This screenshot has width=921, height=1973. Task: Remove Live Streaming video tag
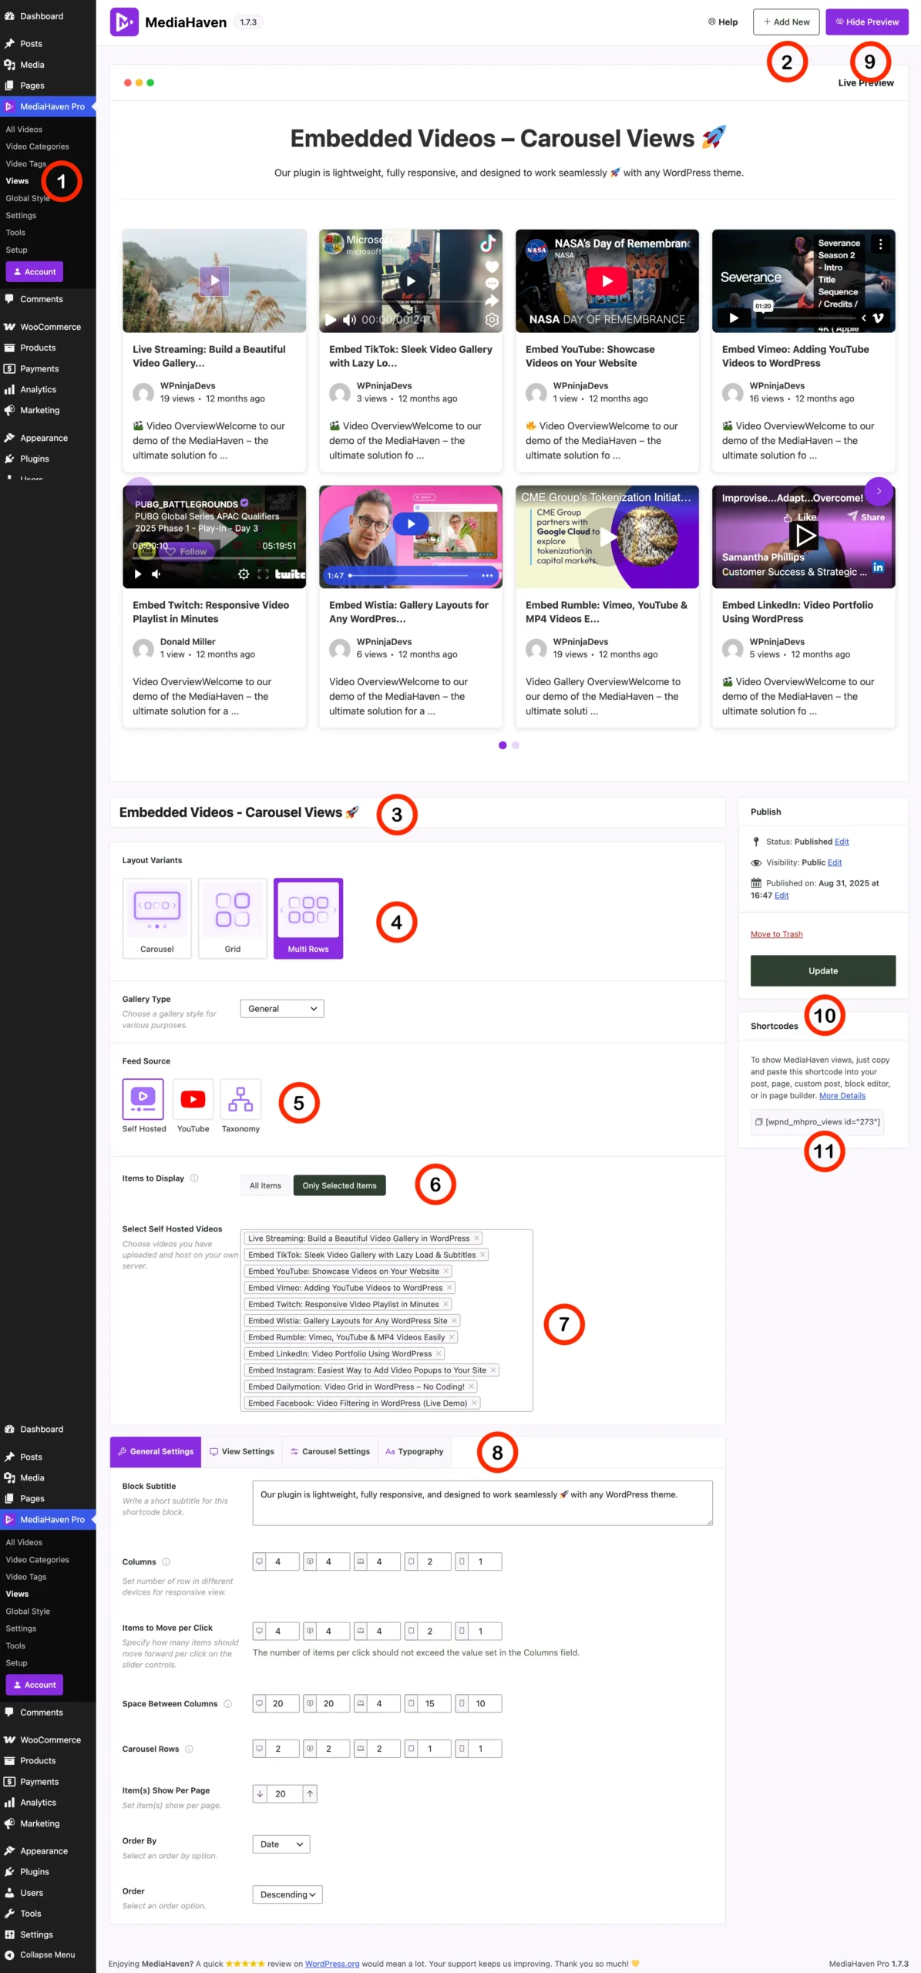point(476,1239)
